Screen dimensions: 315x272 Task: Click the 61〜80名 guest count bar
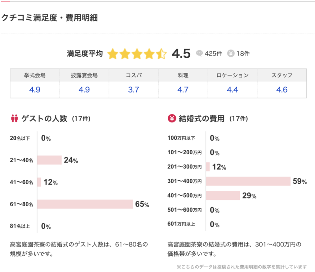(85, 204)
